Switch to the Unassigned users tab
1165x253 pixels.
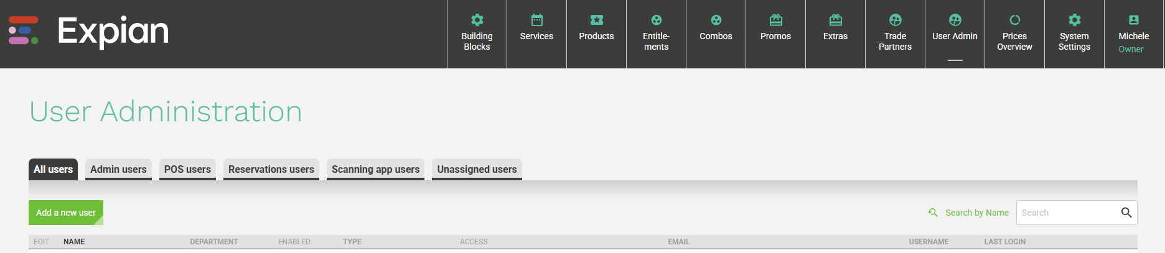tap(477, 169)
